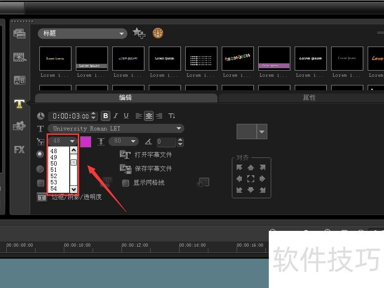Image resolution: width=384 pixels, height=288 pixels.
Task: Open Border/Shadow/Transparency T icon
Action: [42, 197]
